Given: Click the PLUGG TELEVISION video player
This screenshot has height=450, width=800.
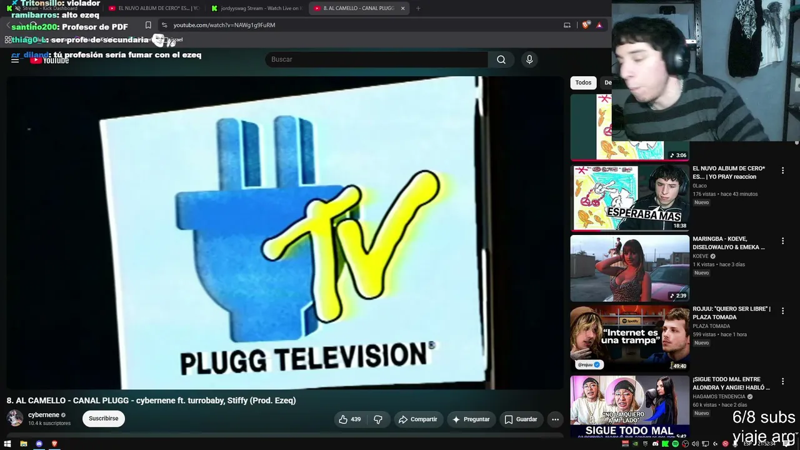Looking at the screenshot, I should (285, 232).
